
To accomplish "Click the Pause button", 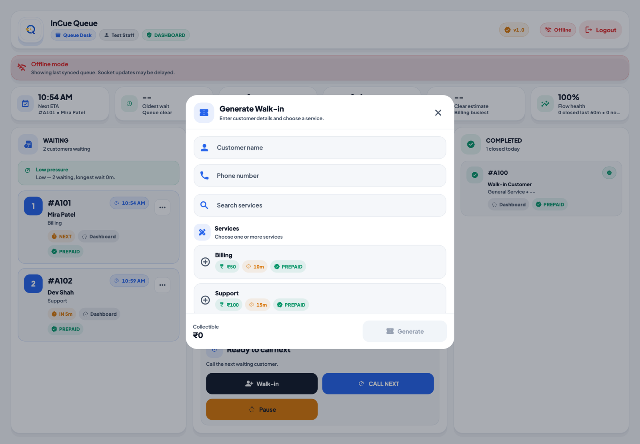I will click(x=262, y=410).
